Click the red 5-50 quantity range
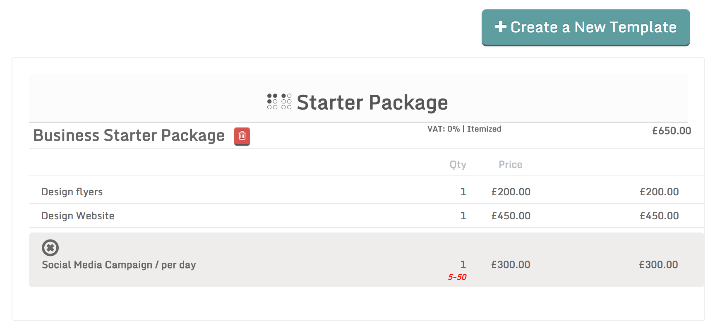This screenshot has height=331, width=715. click(457, 277)
